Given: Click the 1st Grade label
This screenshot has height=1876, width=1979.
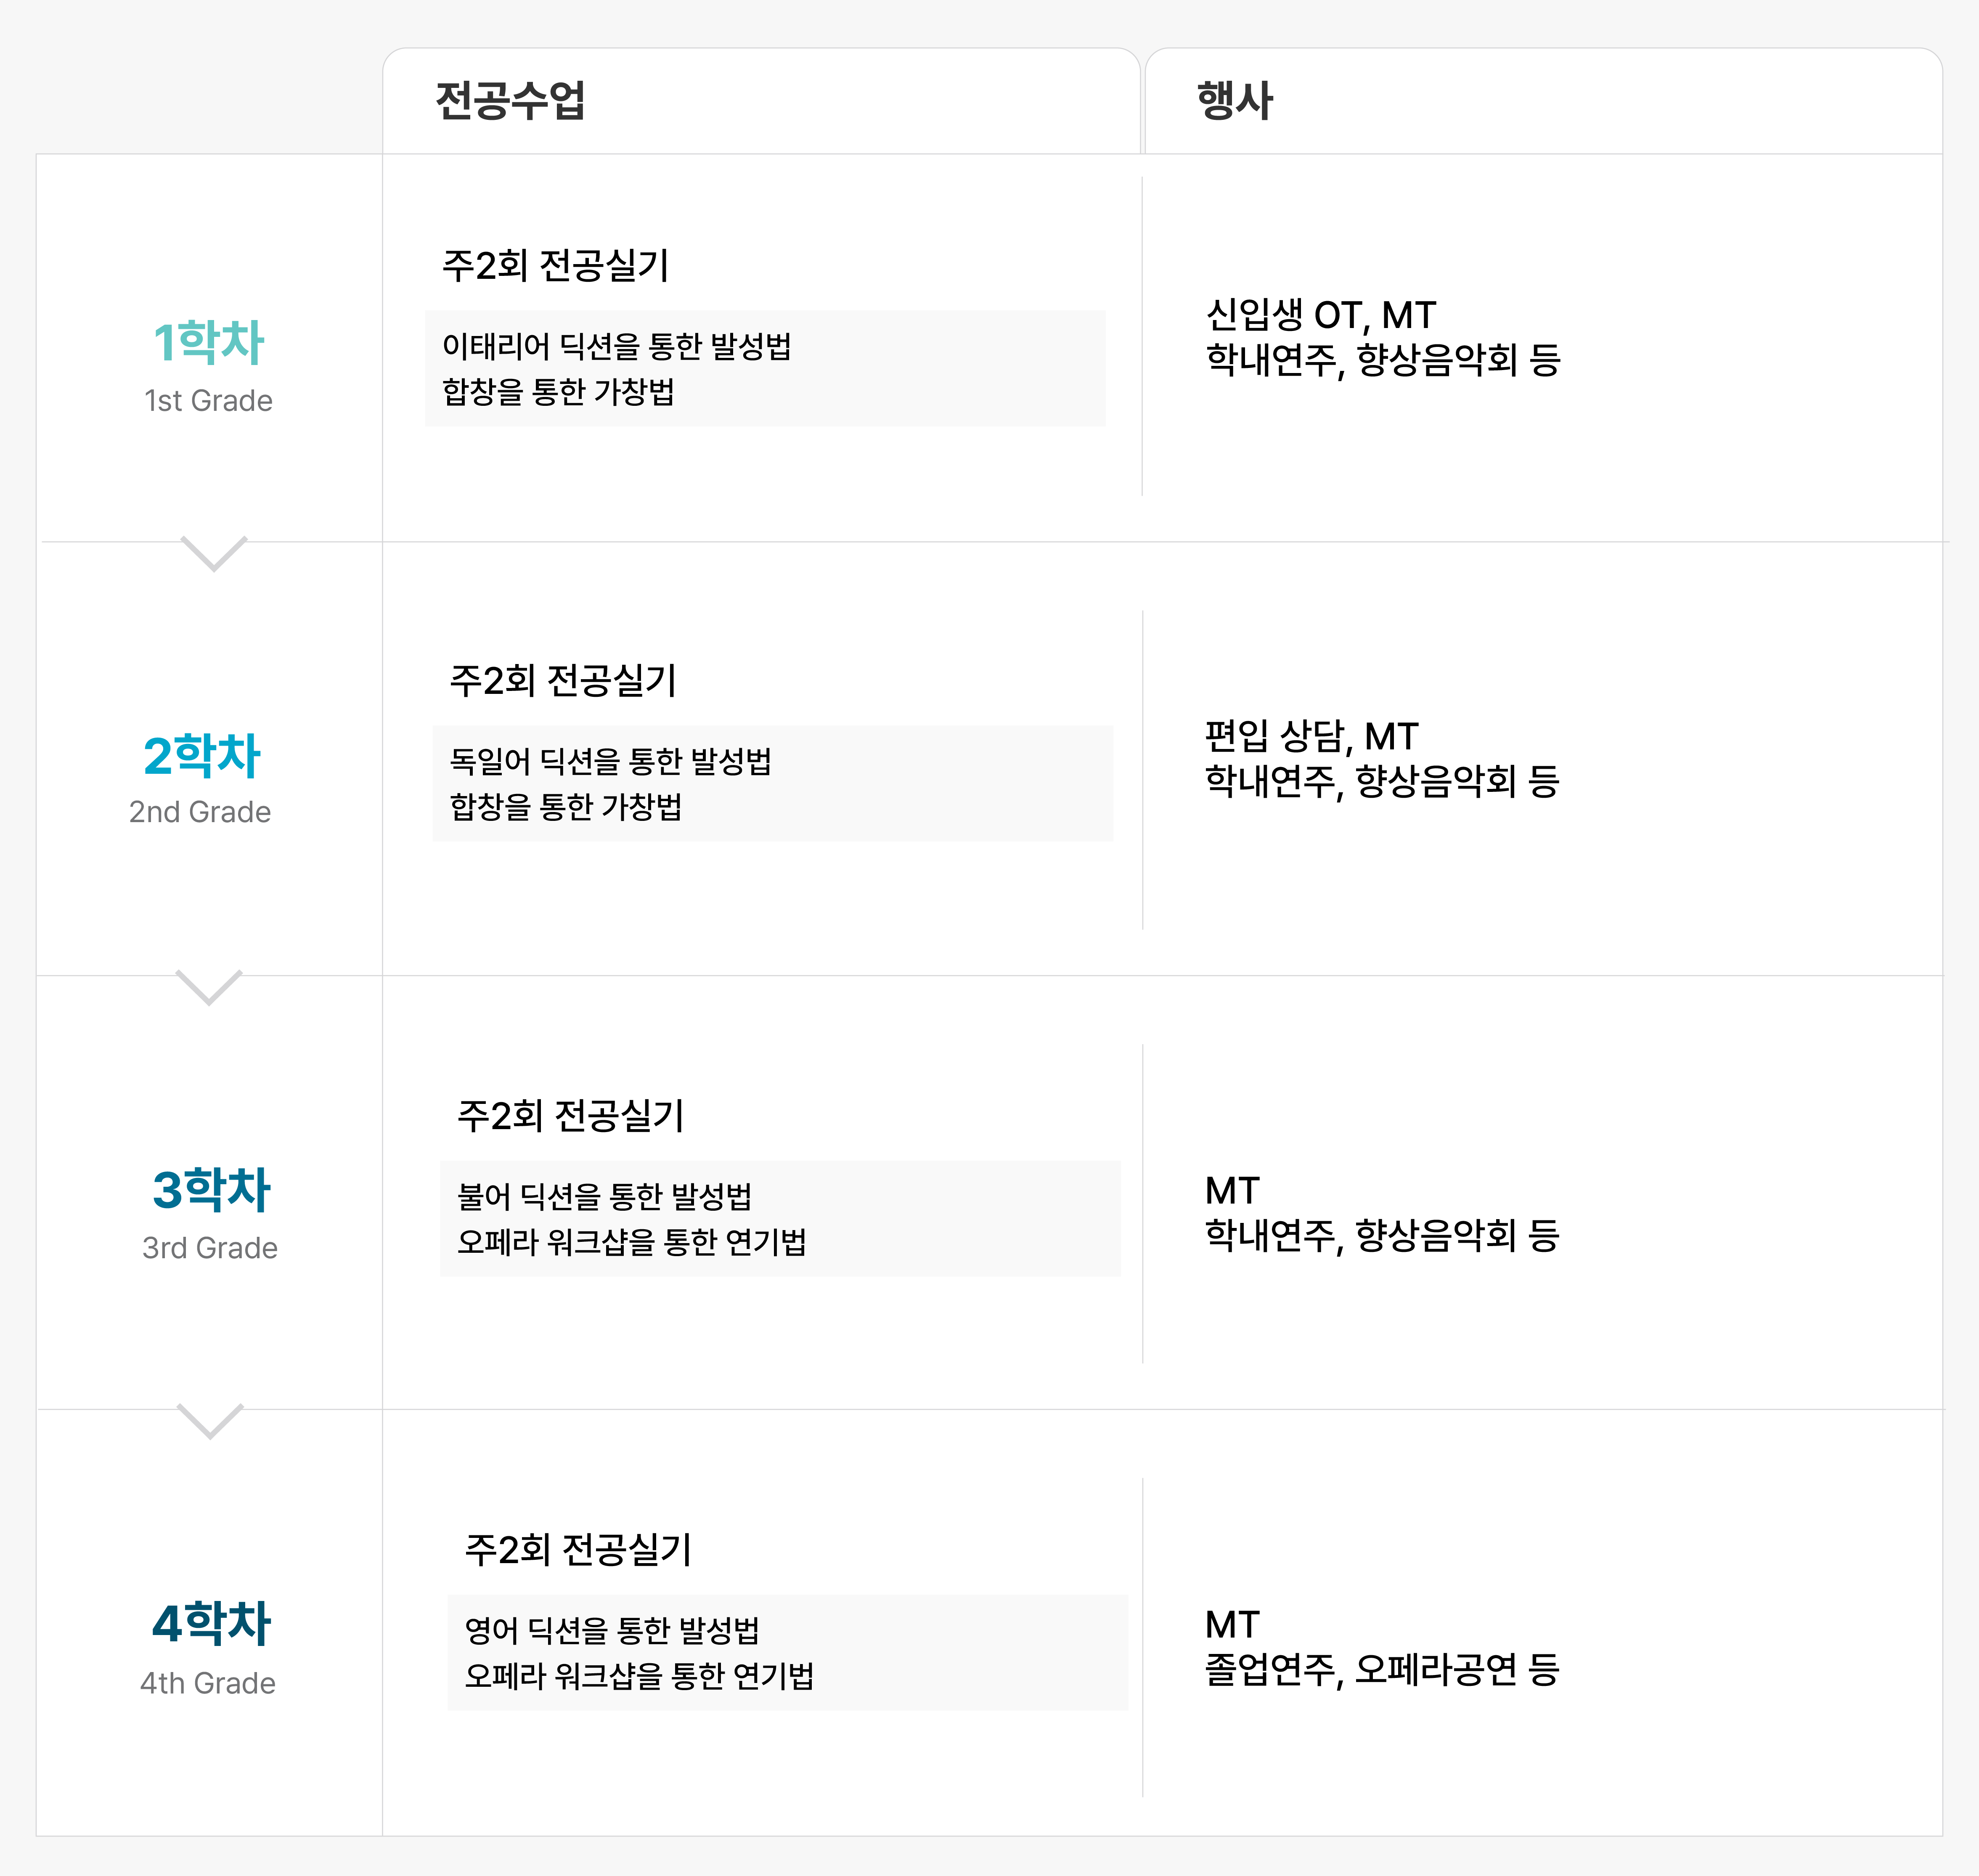Looking at the screenshot, I should [x=208, y=401].
